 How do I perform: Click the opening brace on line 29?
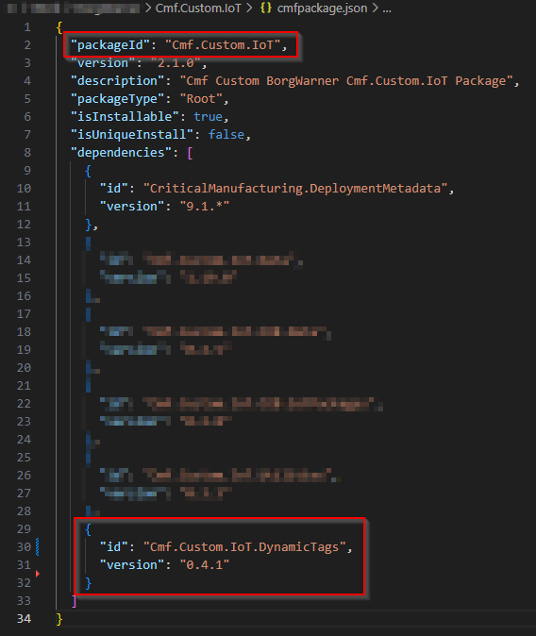click(x=88, y=529)
